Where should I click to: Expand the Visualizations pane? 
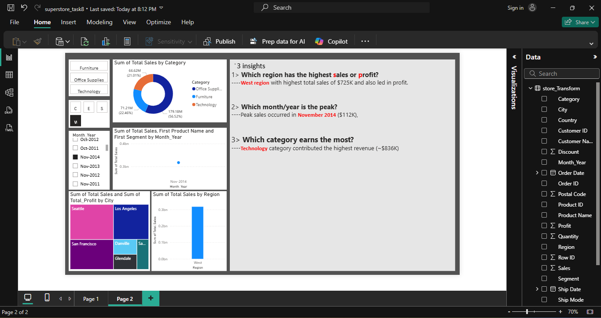[513, 57]
